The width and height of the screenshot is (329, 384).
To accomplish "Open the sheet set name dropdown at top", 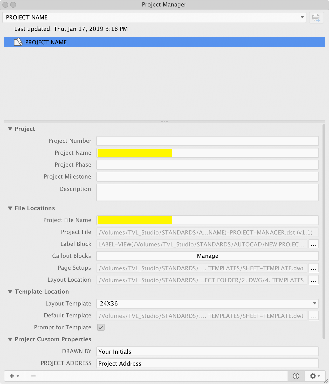I will (302, 17).
